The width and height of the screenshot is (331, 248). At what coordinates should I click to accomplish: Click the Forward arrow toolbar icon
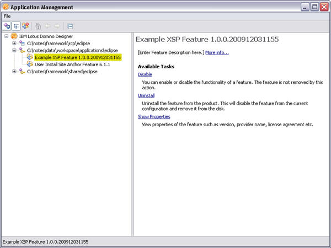pos(57,26)
